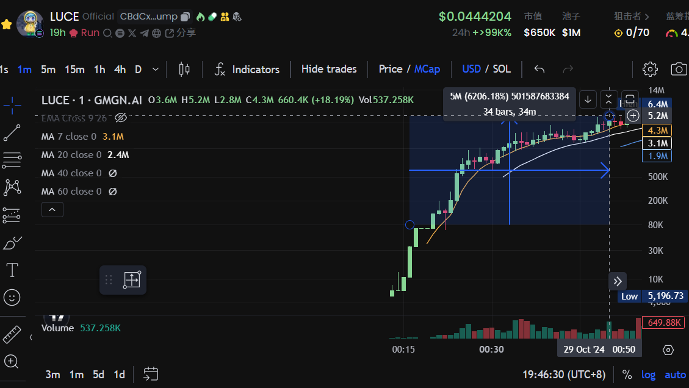Expand the timeframe interval dropdown arrow

click(156, 70)
